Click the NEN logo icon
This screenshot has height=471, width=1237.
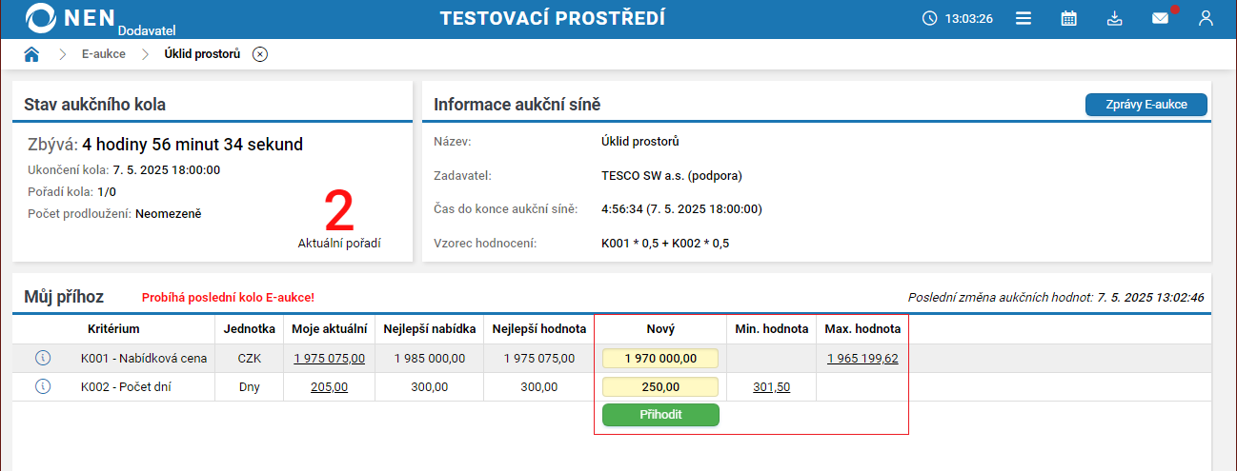point(42,18)
